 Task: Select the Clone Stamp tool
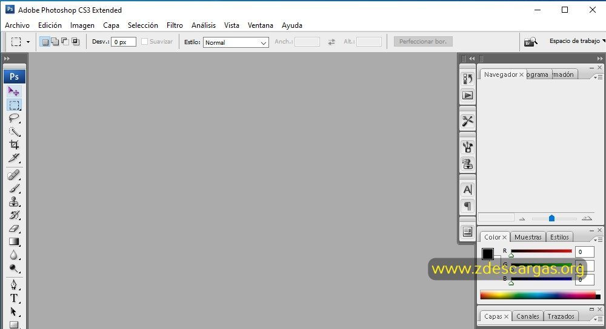[14, 202]
